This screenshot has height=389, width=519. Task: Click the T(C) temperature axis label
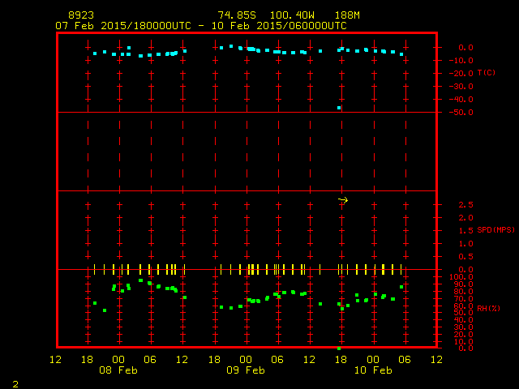tap(486, 73)
